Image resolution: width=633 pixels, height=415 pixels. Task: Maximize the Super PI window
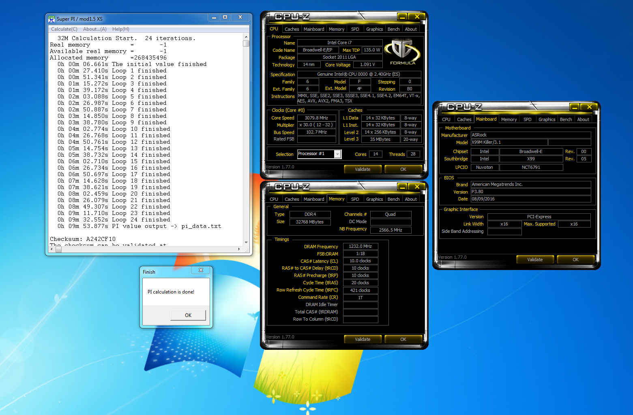tap(225, 17)
